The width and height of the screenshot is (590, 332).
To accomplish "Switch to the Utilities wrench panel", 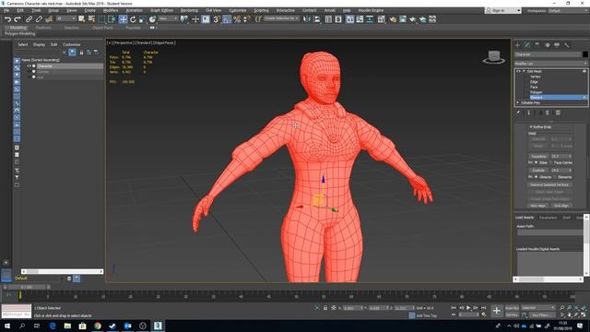I will pyautogui.click(x=567, y=45).
